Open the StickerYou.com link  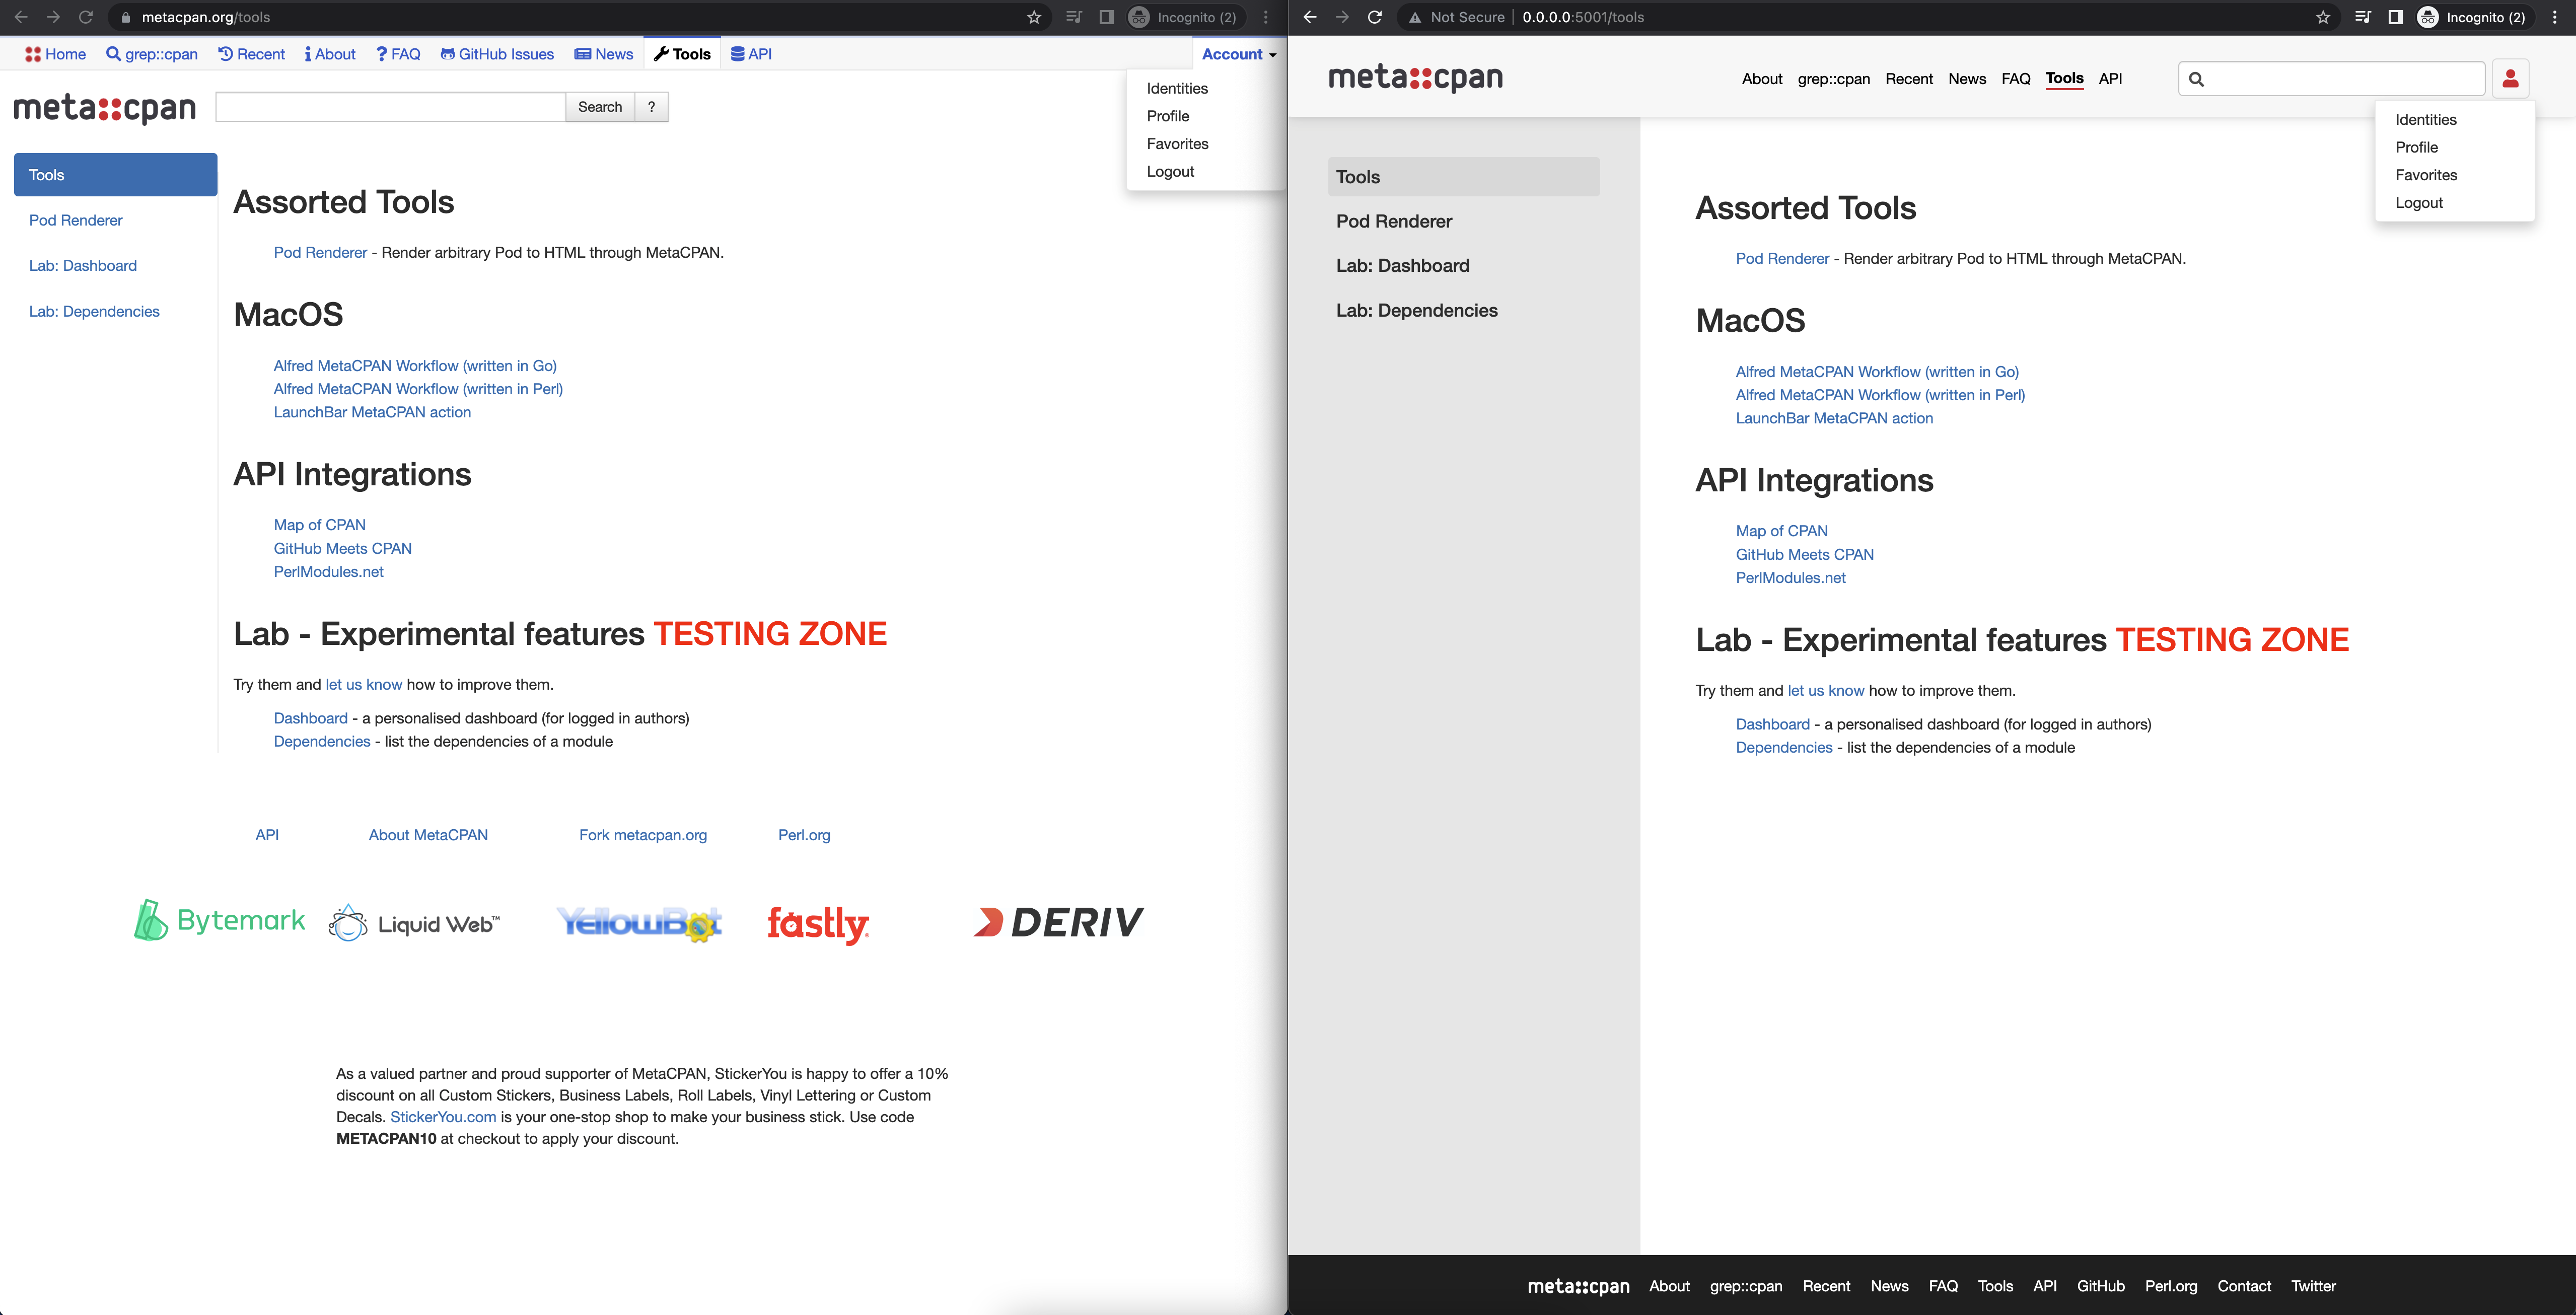(x=443, y=1117)
